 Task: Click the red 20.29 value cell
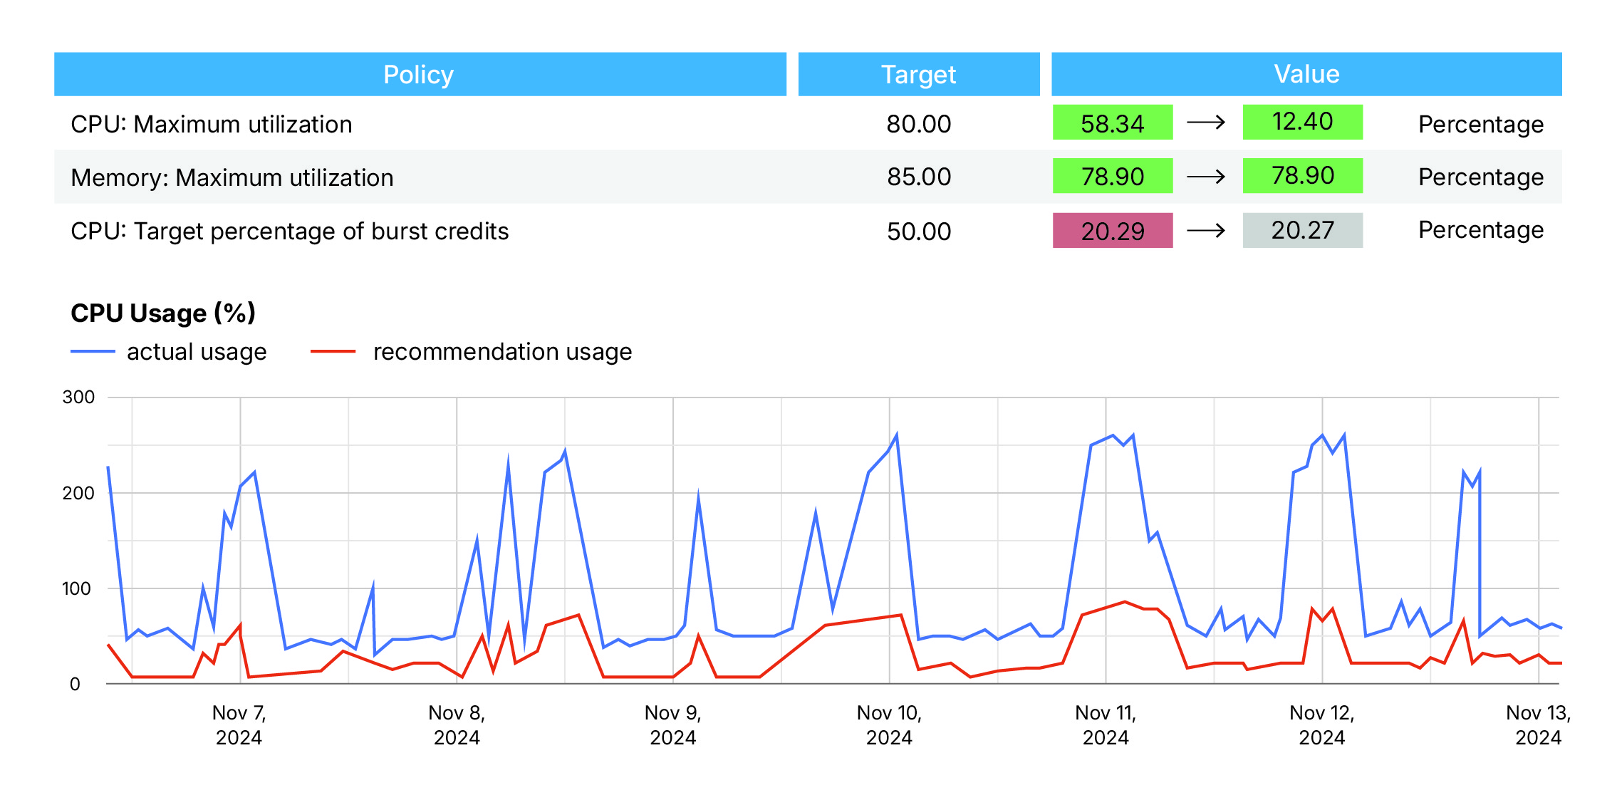click(x=1113, y=230)
